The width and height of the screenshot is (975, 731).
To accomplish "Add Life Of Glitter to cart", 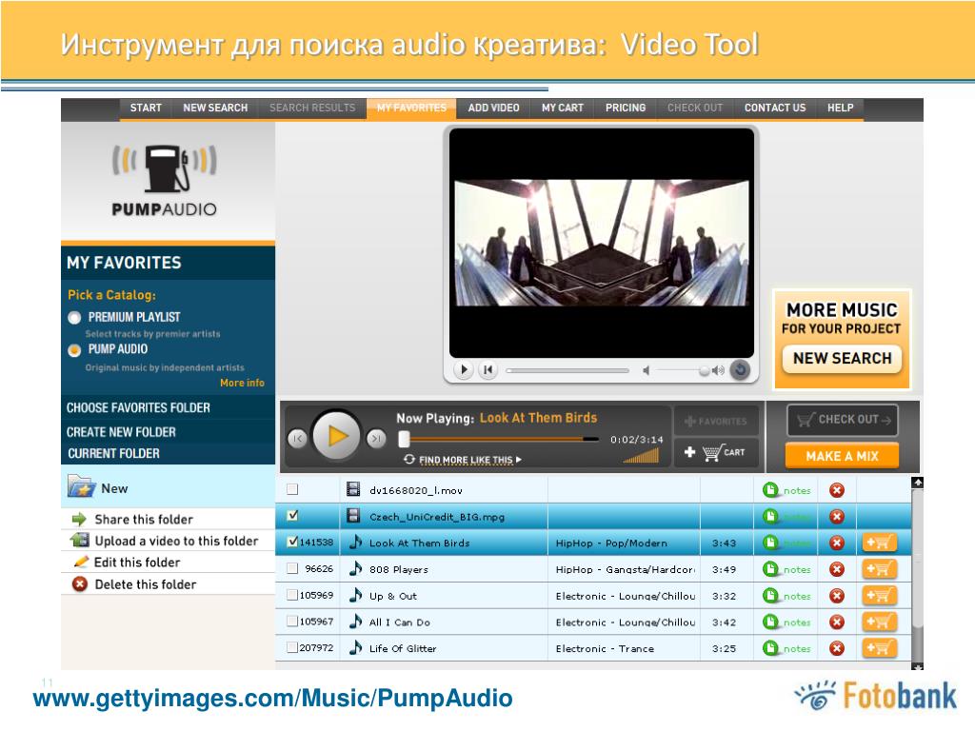I will [x=879, y=648].
